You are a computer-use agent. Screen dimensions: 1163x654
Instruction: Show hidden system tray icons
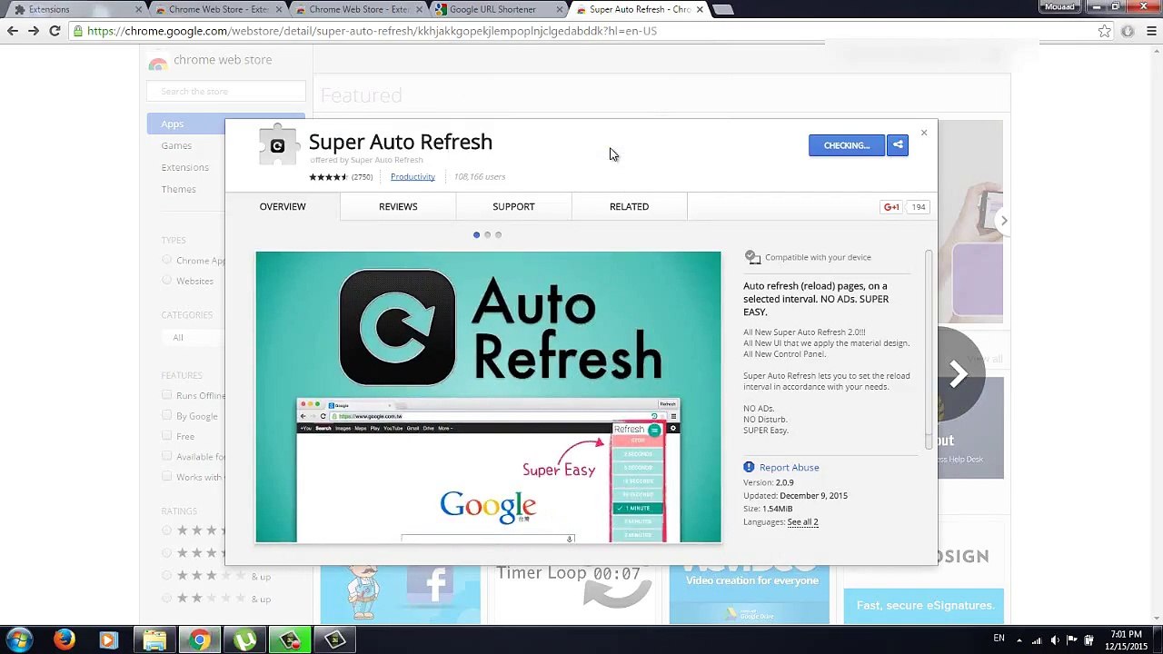pyautogui.click(x=1019, y=640)
